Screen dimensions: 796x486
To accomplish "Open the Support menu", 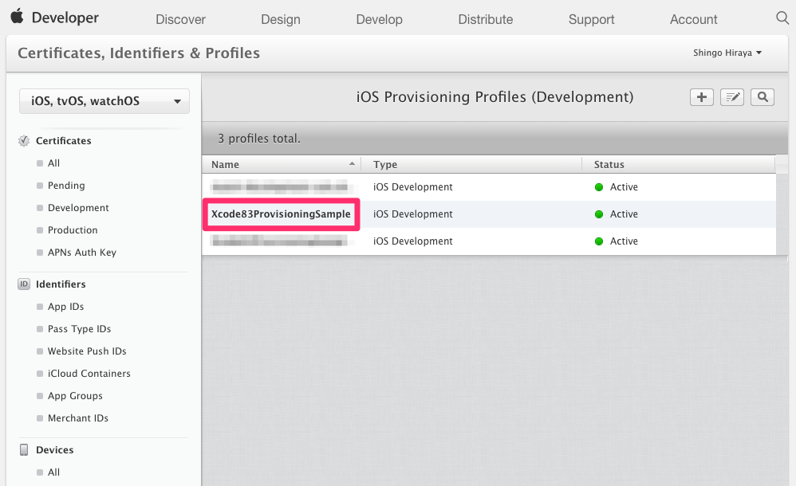I will [x=591, y=19].
